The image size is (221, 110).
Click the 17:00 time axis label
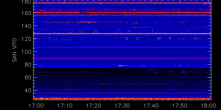pos(36,106)
